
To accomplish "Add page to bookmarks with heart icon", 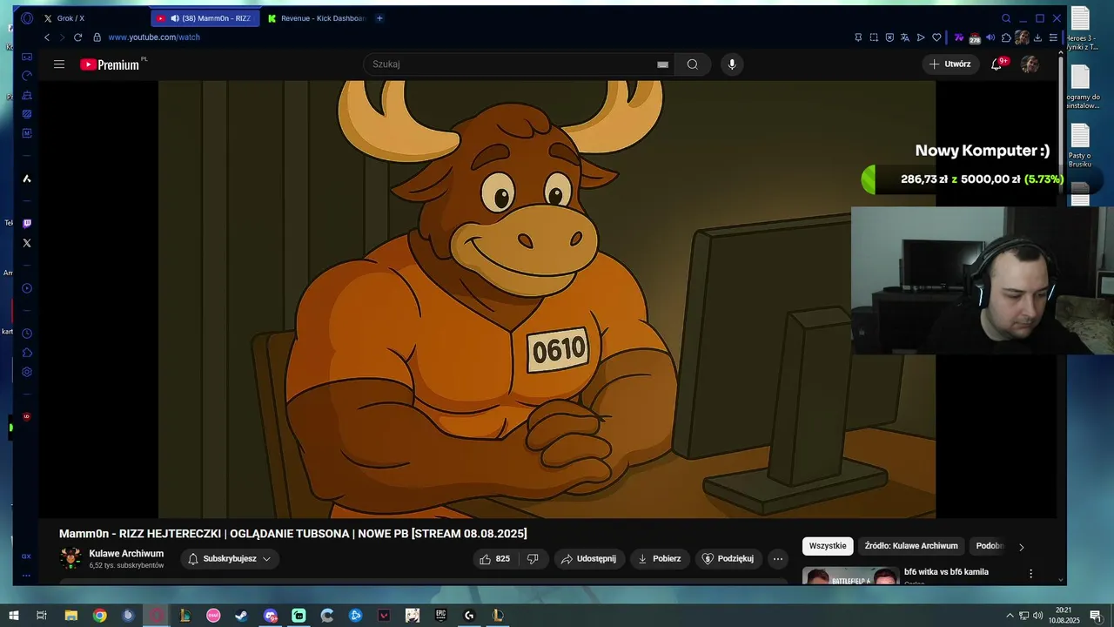I will (936, 37).
